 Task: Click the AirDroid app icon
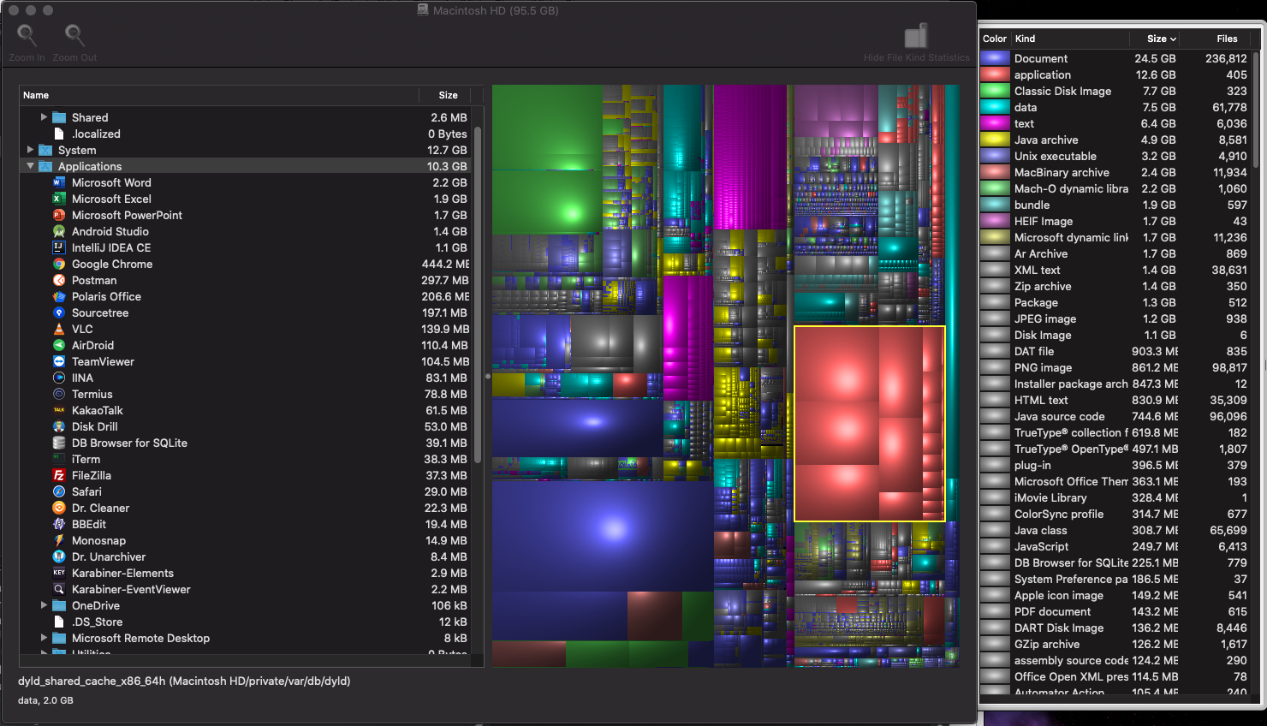[59, 345]
